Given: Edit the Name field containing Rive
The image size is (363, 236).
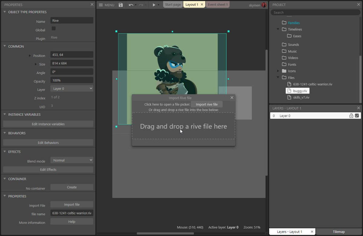Looking at the screenshot, I should [x=72, y=21].
